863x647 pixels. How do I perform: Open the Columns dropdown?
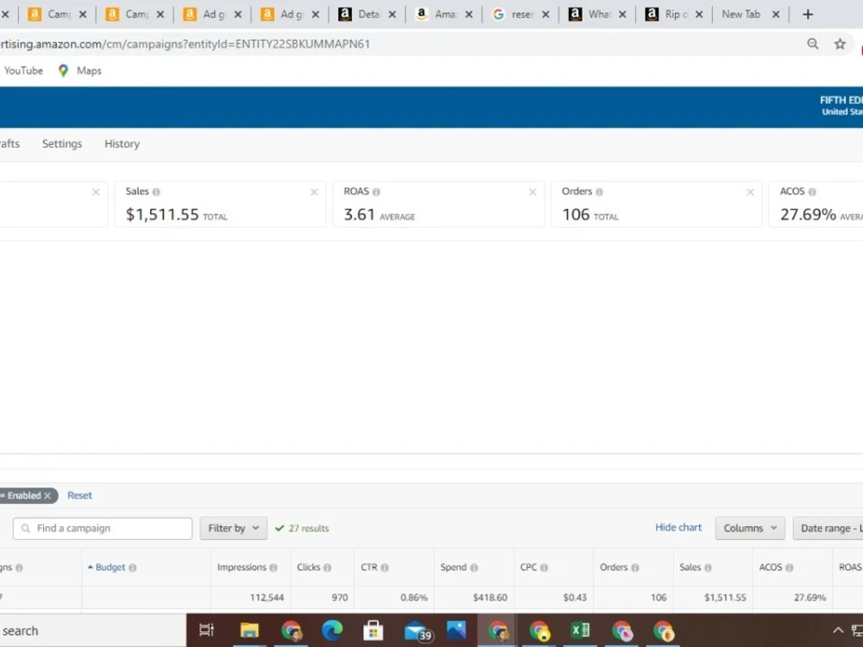click(x=750, y=528)
